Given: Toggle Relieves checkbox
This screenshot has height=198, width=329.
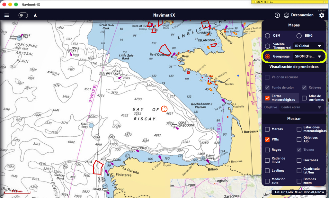Looking at the screenshot, I should 304,87.
